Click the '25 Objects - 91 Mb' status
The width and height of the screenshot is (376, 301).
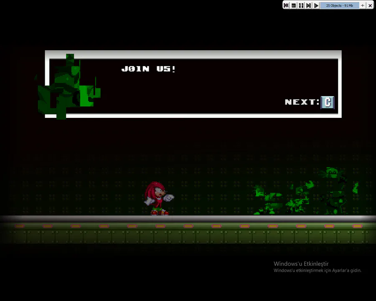(340, 5)
